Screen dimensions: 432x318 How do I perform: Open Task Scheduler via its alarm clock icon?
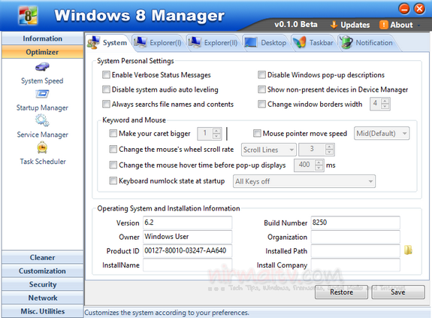click(42, 147)
